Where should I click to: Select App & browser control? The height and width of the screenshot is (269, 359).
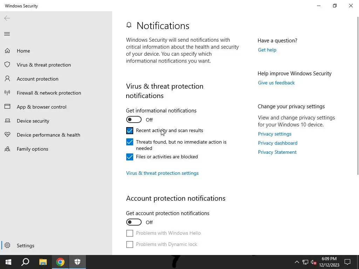click(x=56, y=107)
